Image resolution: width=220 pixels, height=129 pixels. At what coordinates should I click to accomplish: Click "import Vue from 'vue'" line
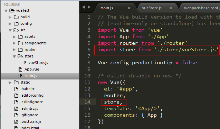click(130, 30)
